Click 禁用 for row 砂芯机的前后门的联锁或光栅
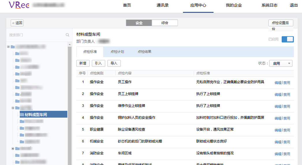The width and height of the screenshot is (302, 165). tap(287, 142)
